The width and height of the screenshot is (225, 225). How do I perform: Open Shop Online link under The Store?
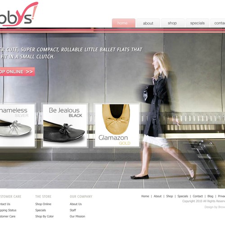click(43, 204)
